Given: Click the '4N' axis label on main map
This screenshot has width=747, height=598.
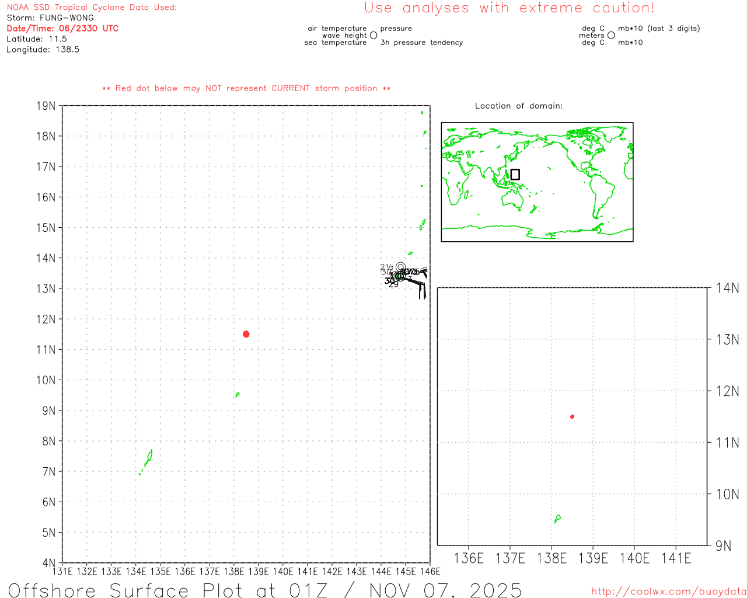Looking at the screenshot, I should click(49, 563).
